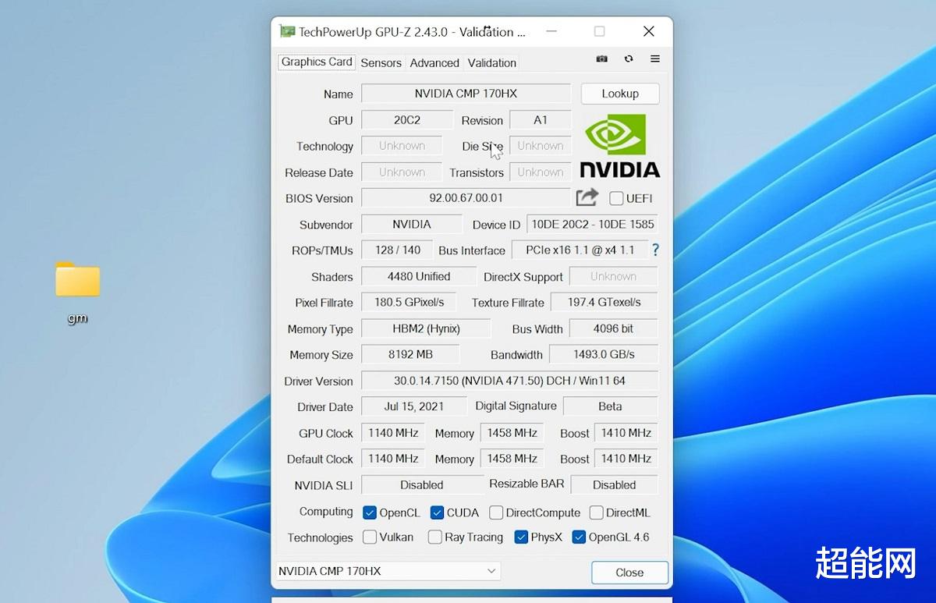Click Texture Fillrate value 197.4 GTexel/s
Image resolution: width=936 pixels, height=603 pixels.
point(604,303)
